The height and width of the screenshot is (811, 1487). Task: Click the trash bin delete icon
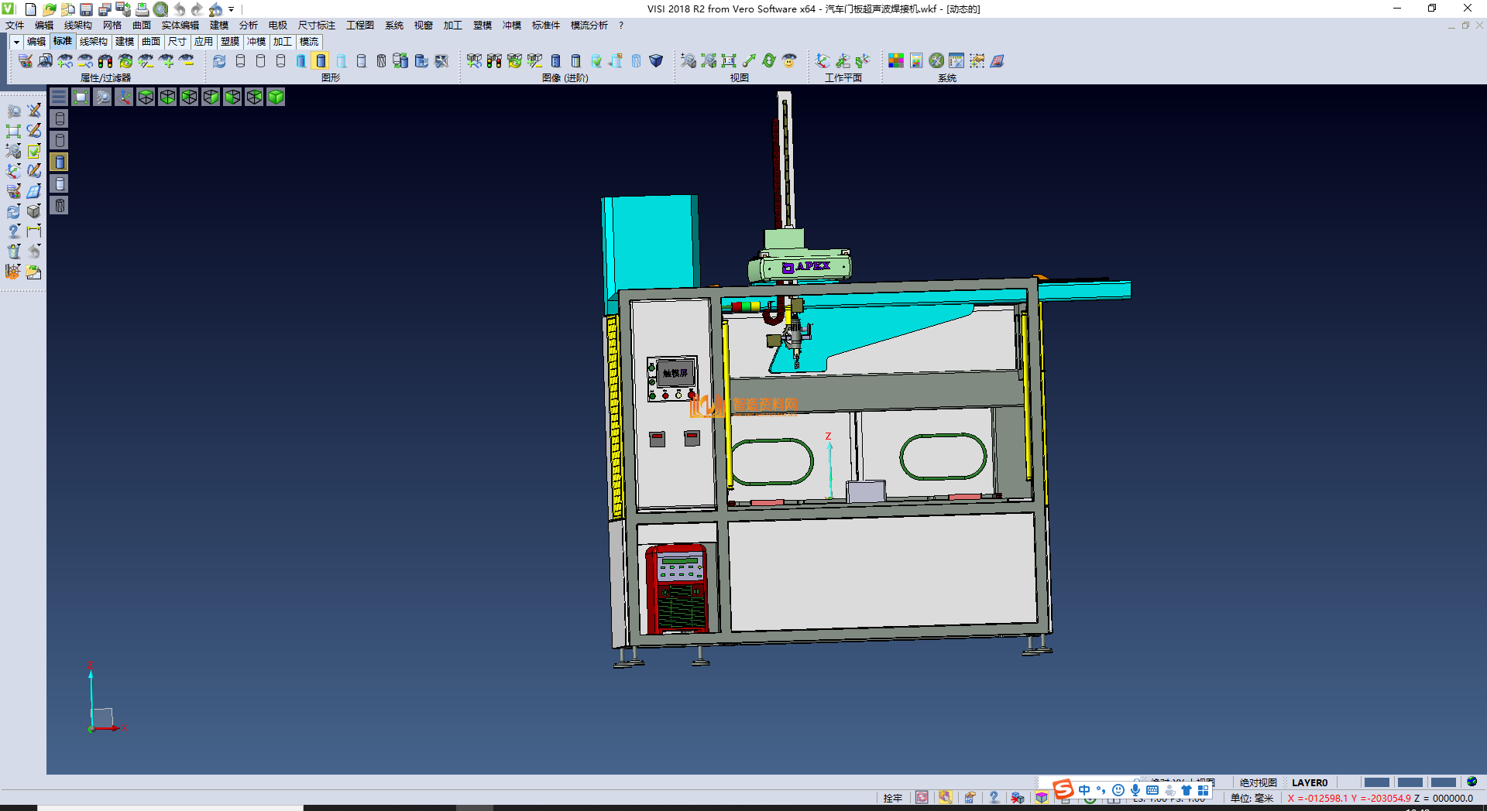(14, 252)
